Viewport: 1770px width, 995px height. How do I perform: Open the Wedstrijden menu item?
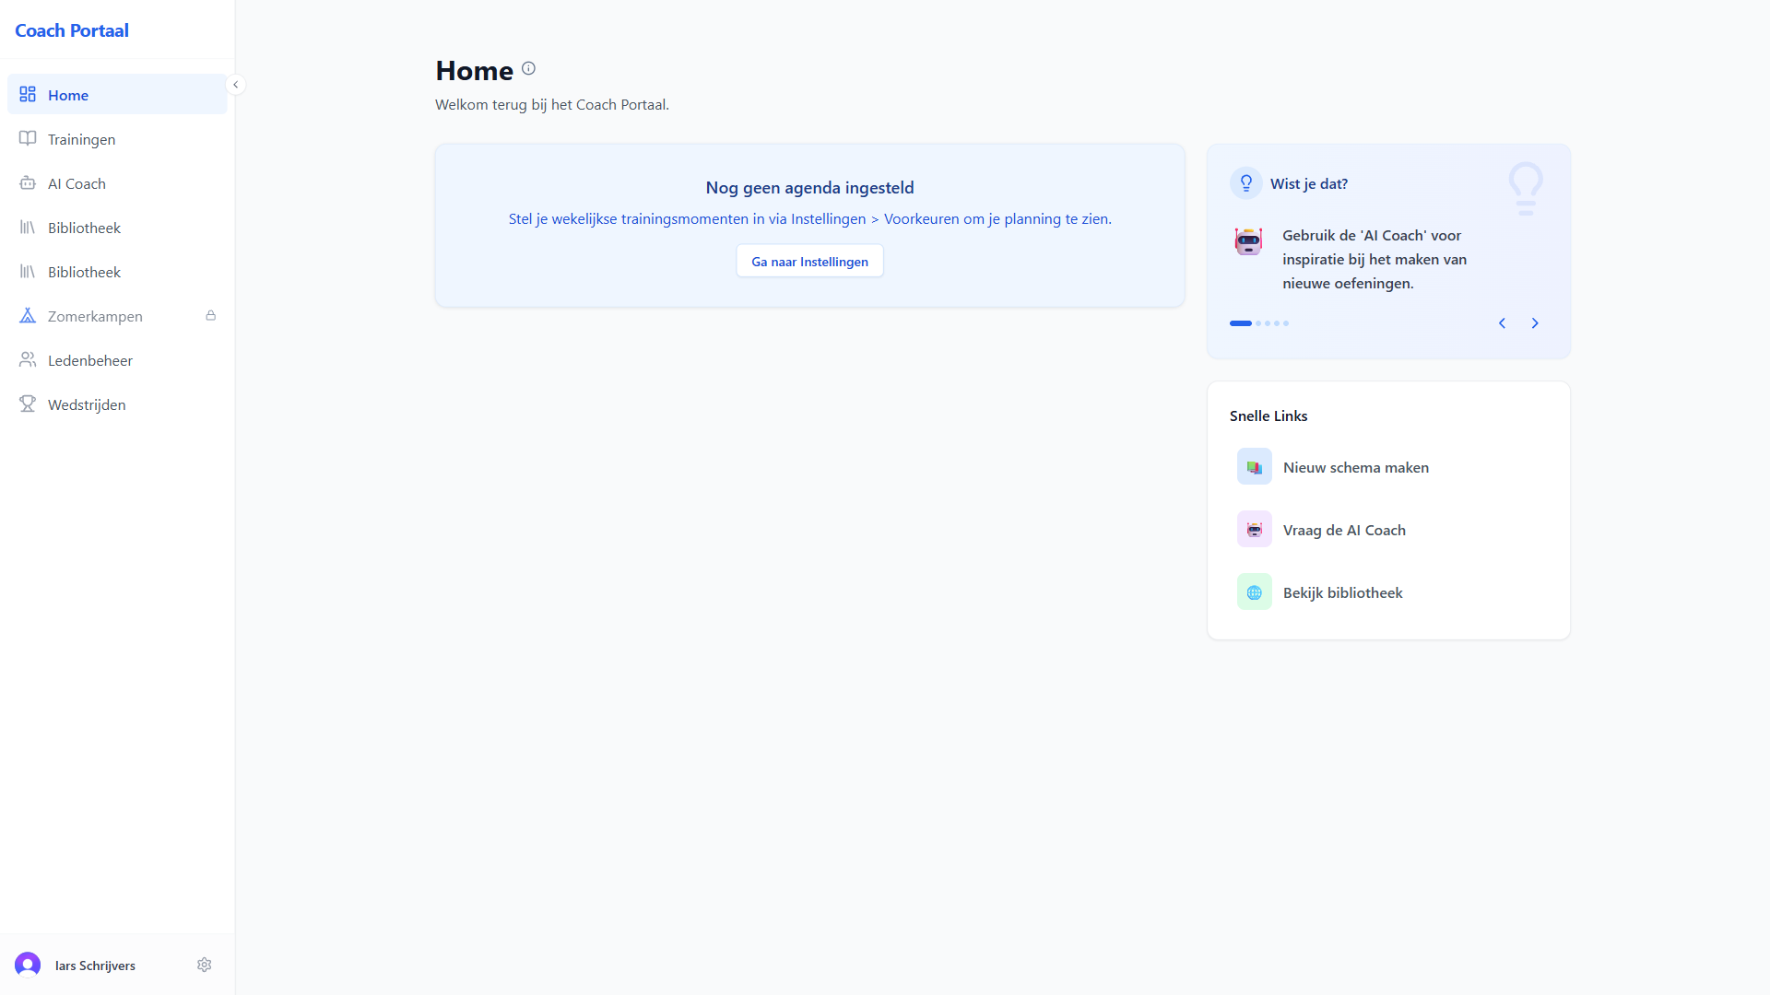point(87,404)
